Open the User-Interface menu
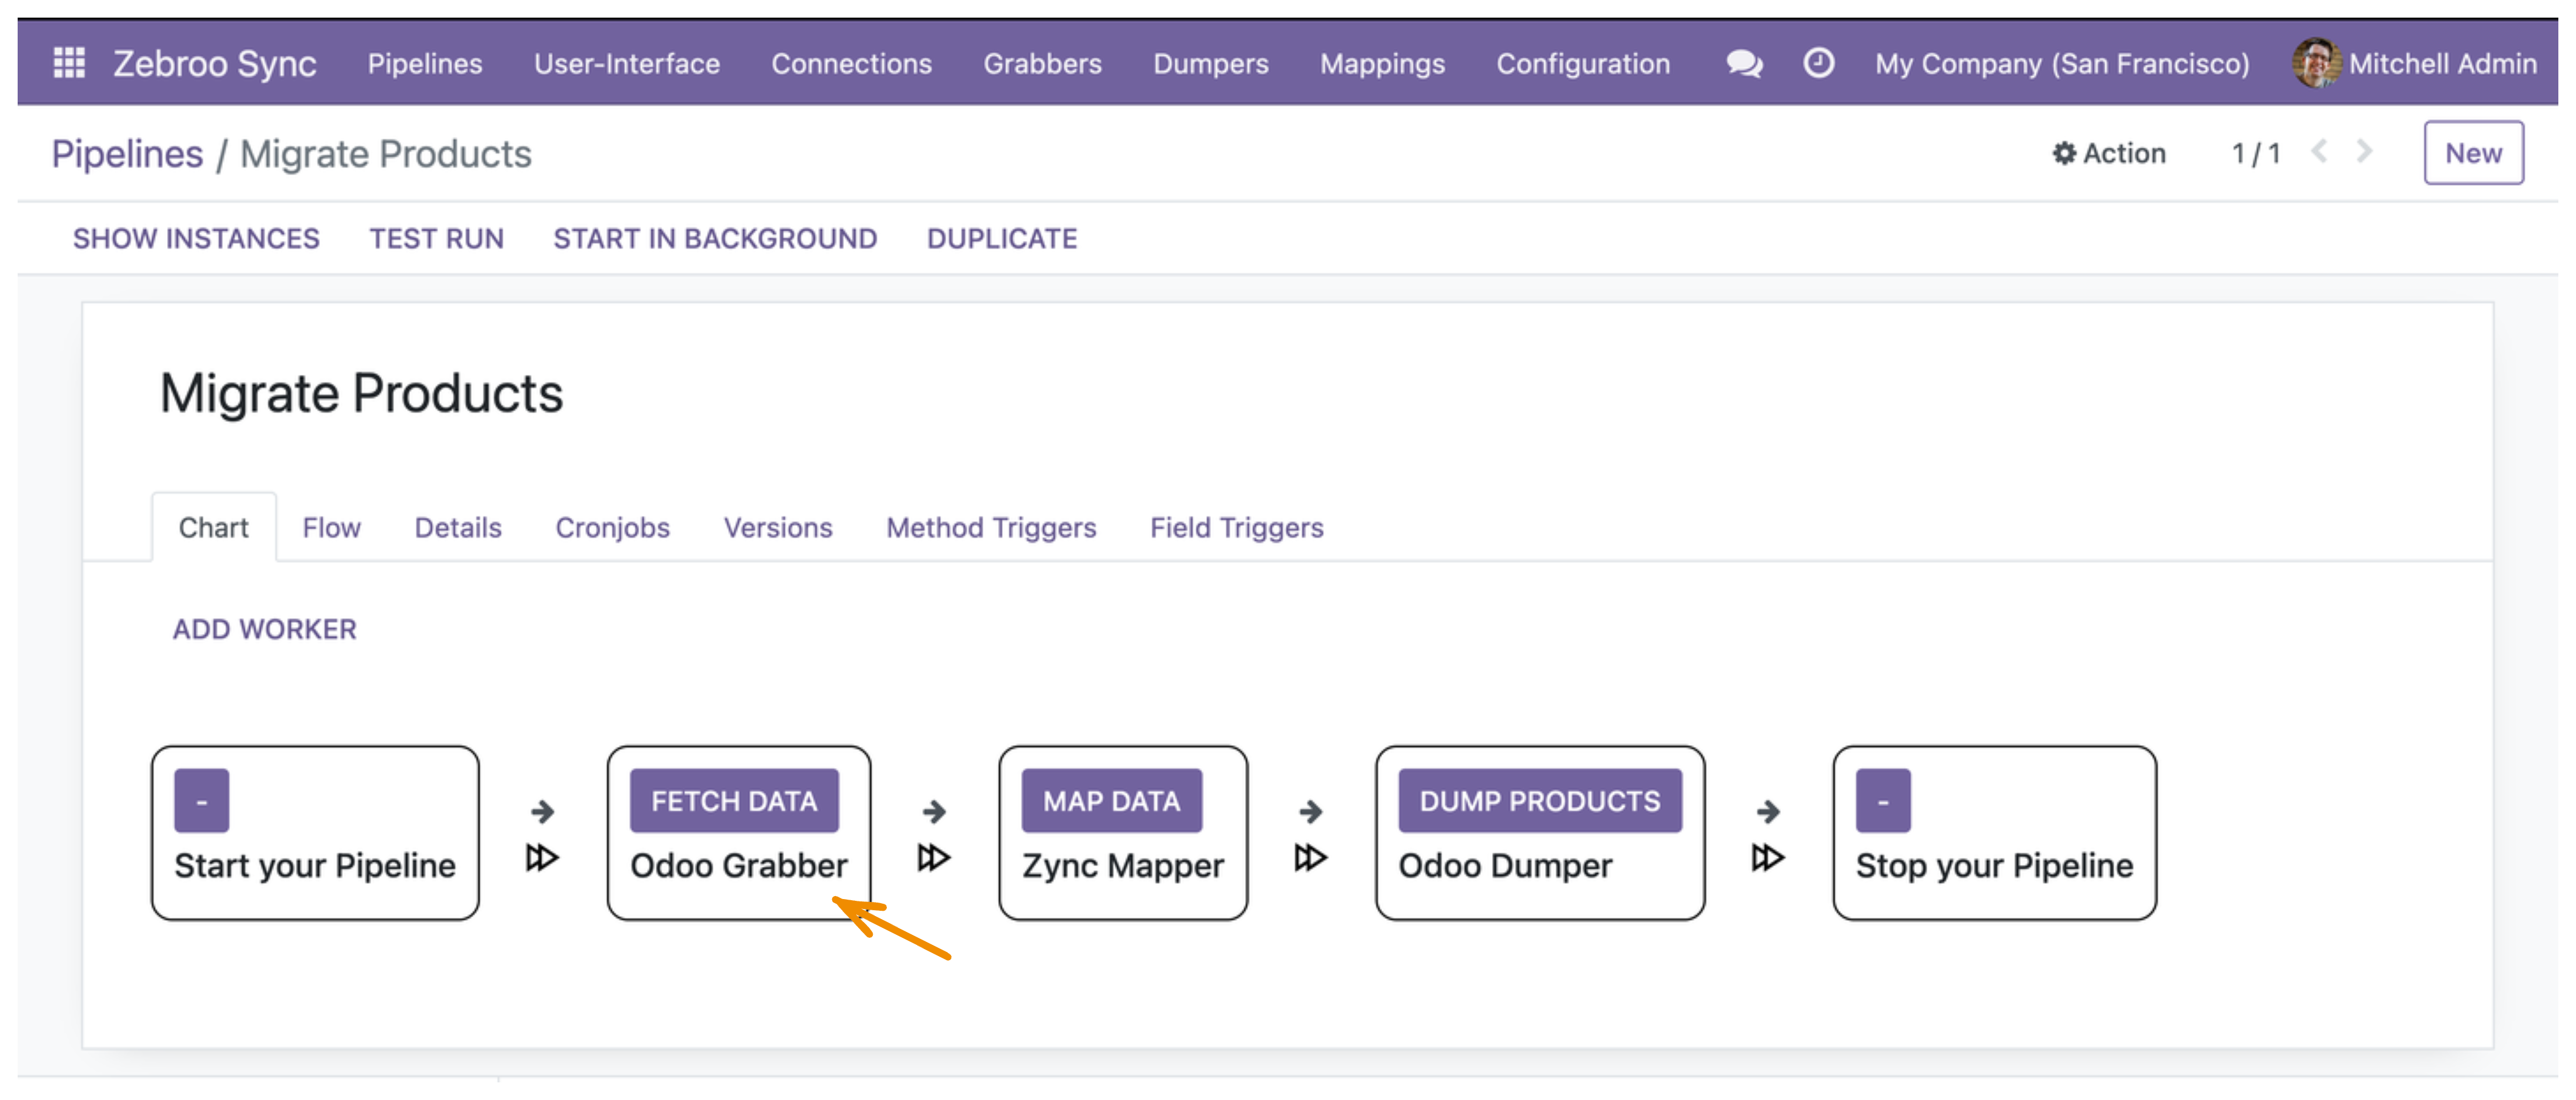 (x=627, y=63)
